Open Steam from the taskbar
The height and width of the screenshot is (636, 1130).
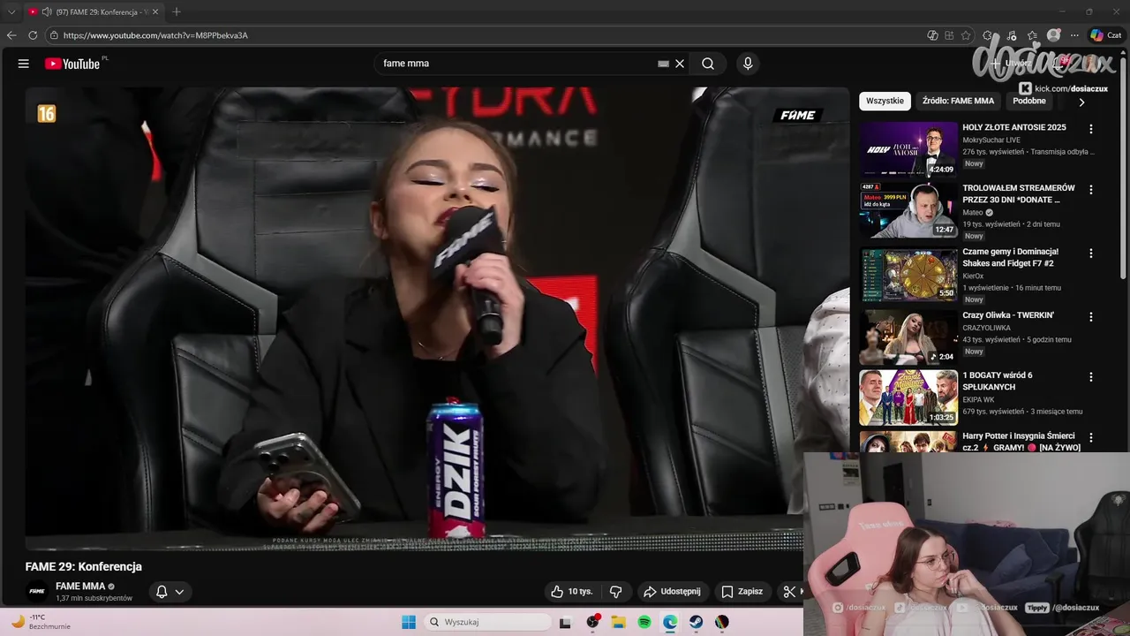click(x=697, y=622)
